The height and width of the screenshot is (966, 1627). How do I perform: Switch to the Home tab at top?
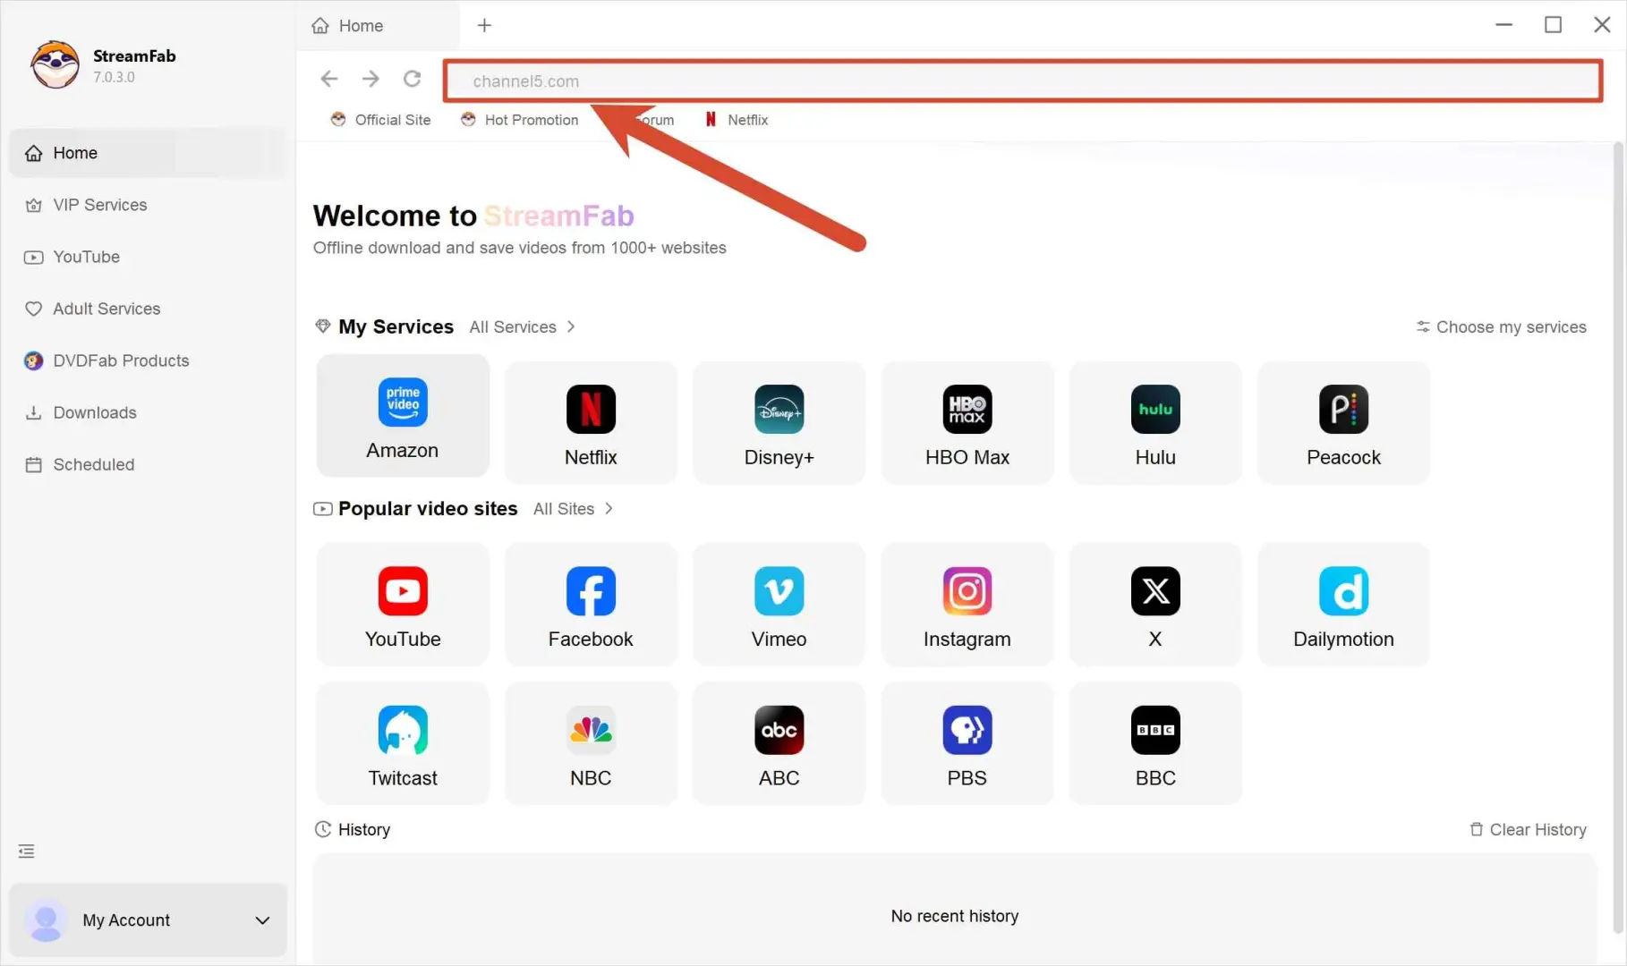pyautogui.click(x=379, y=26)
